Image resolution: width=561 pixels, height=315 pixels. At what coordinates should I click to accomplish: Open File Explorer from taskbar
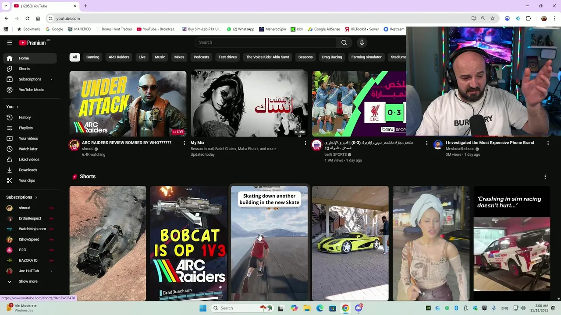point(307,308)
